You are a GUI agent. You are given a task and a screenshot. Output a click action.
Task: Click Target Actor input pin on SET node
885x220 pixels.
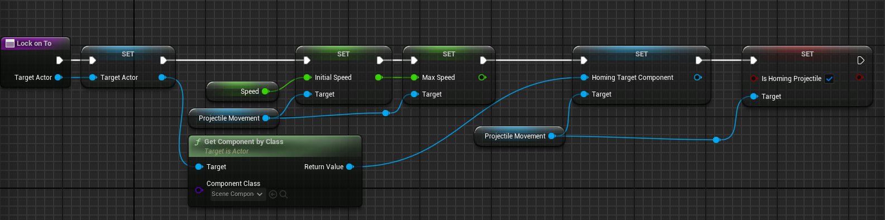[93, 78]
